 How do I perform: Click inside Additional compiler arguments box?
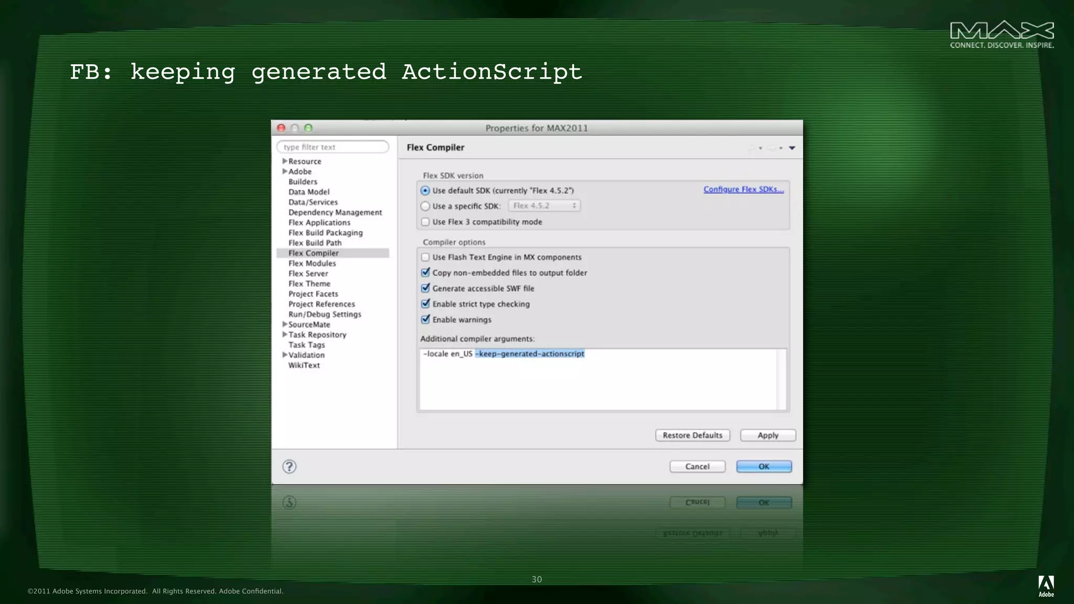(602, 380)
